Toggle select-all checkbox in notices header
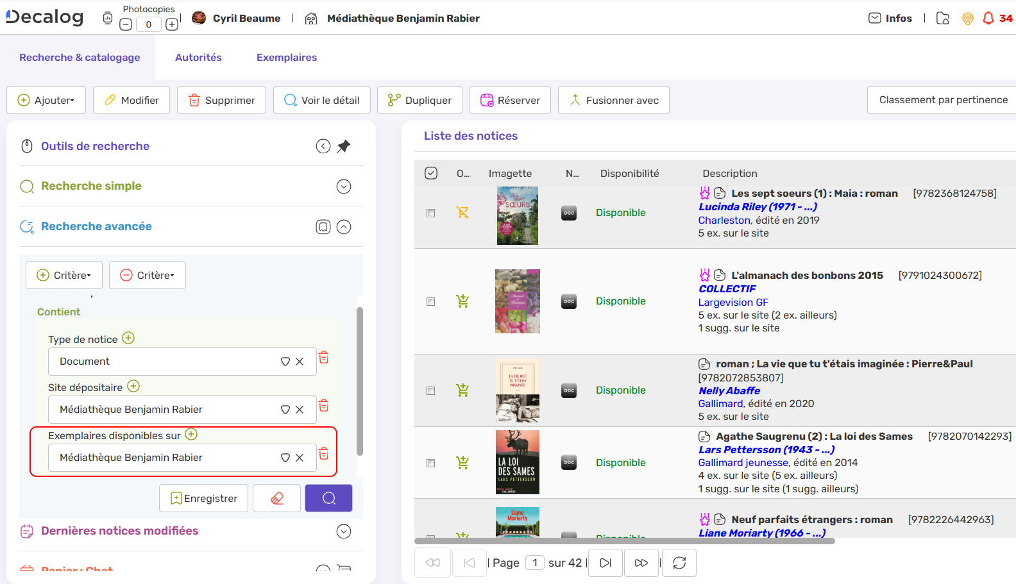Image resolution: width=1016 pixels, height=584 pixels. [431, 173]
